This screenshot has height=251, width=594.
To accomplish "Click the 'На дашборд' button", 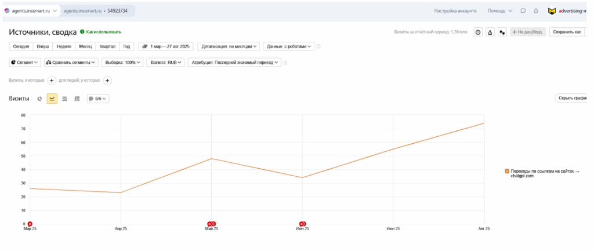I will [x=527, y=32].
